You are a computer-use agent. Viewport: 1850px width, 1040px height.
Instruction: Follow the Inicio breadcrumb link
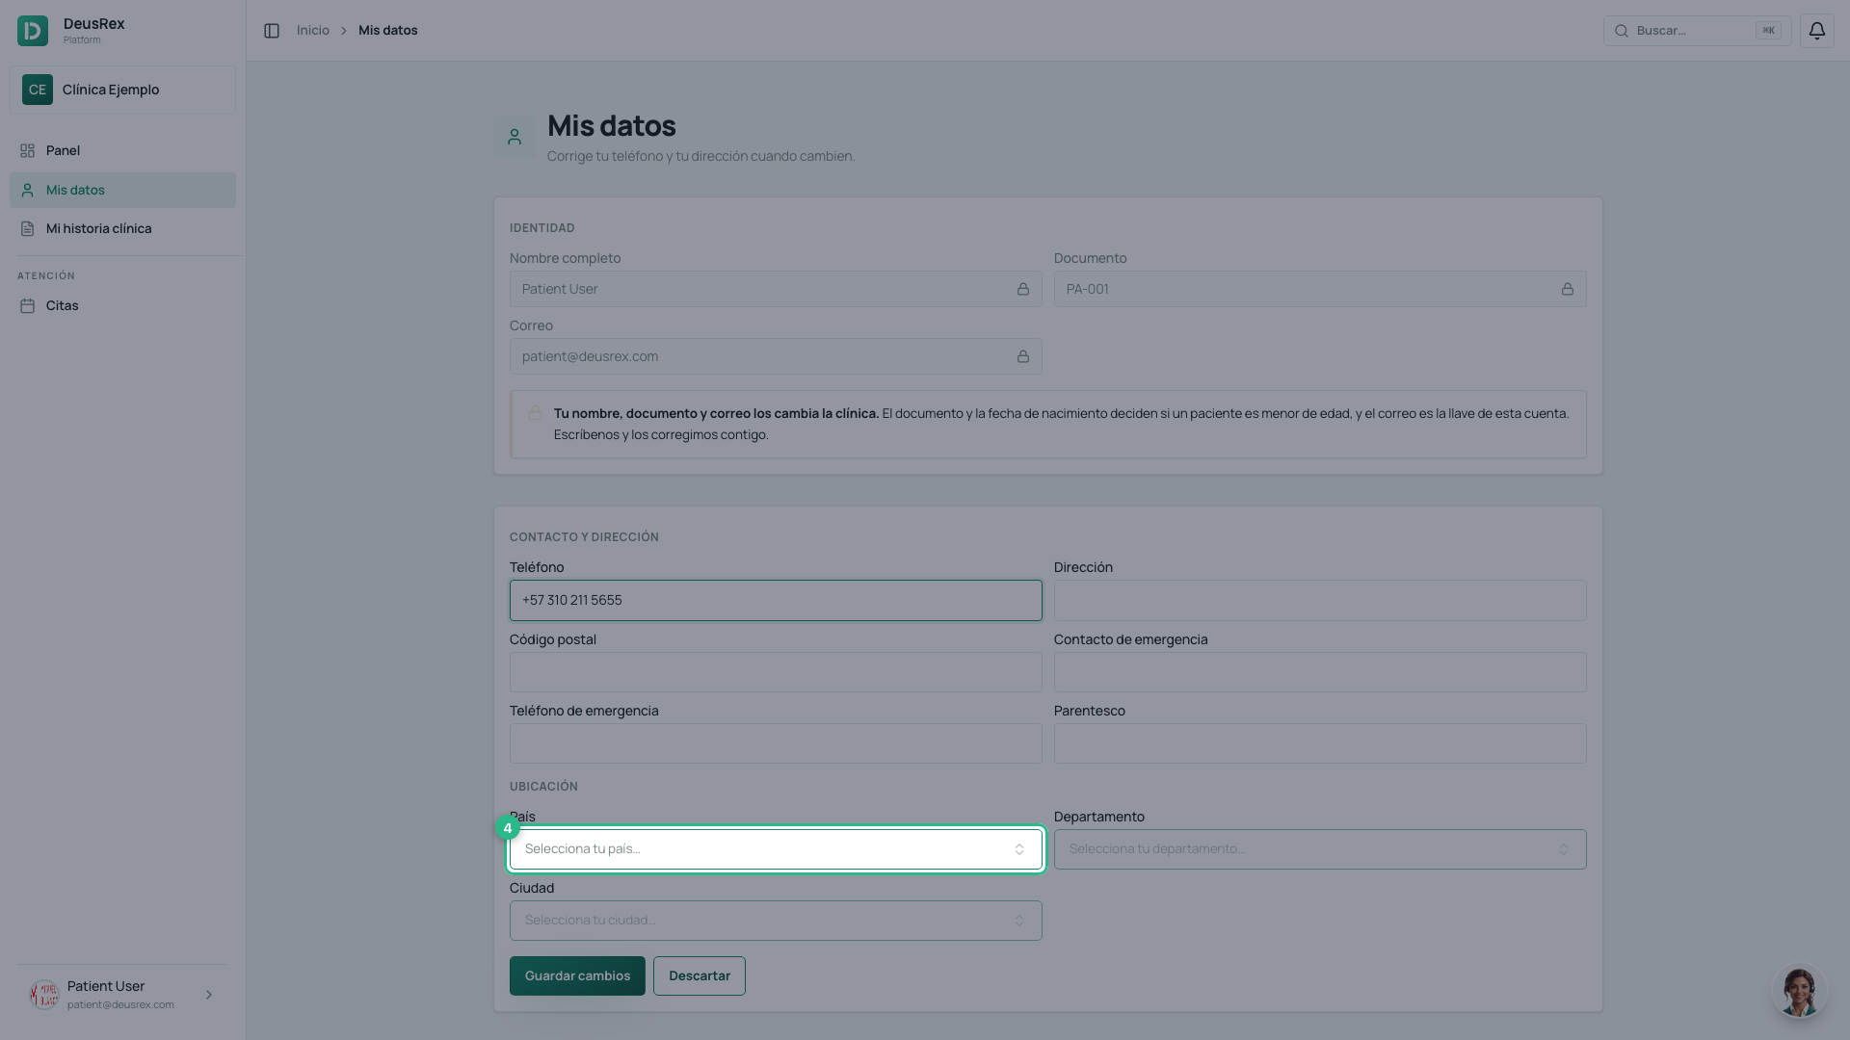coord(313,31)
